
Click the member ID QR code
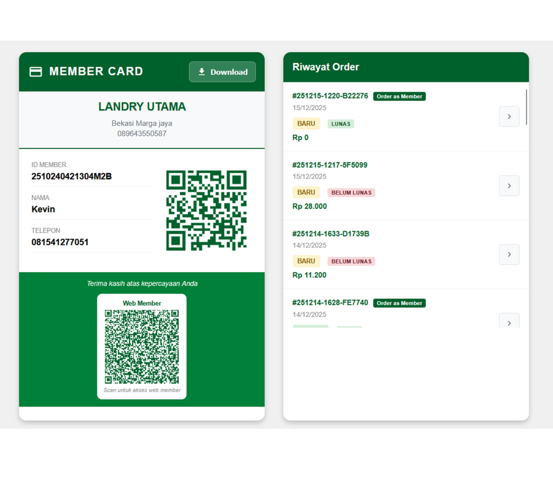coord(206,210)
